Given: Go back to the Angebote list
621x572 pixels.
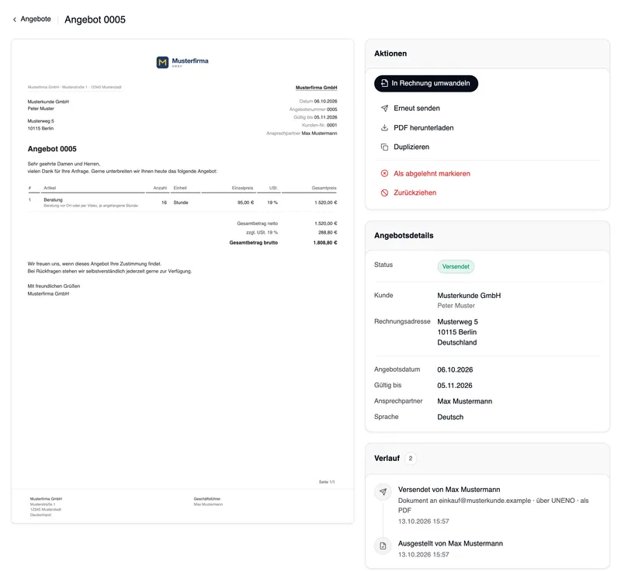Looking at the screenshot, I should (32, 19).
